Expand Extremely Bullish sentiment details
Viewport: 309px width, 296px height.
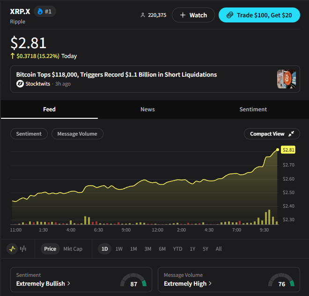click(x=43, y=283)
